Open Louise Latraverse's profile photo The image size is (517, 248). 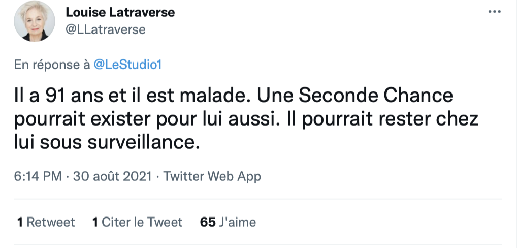click(x=35, y=21)
